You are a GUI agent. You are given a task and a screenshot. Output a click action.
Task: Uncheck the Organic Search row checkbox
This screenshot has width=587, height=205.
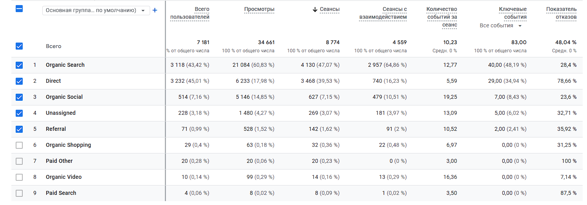pos(19,65)
